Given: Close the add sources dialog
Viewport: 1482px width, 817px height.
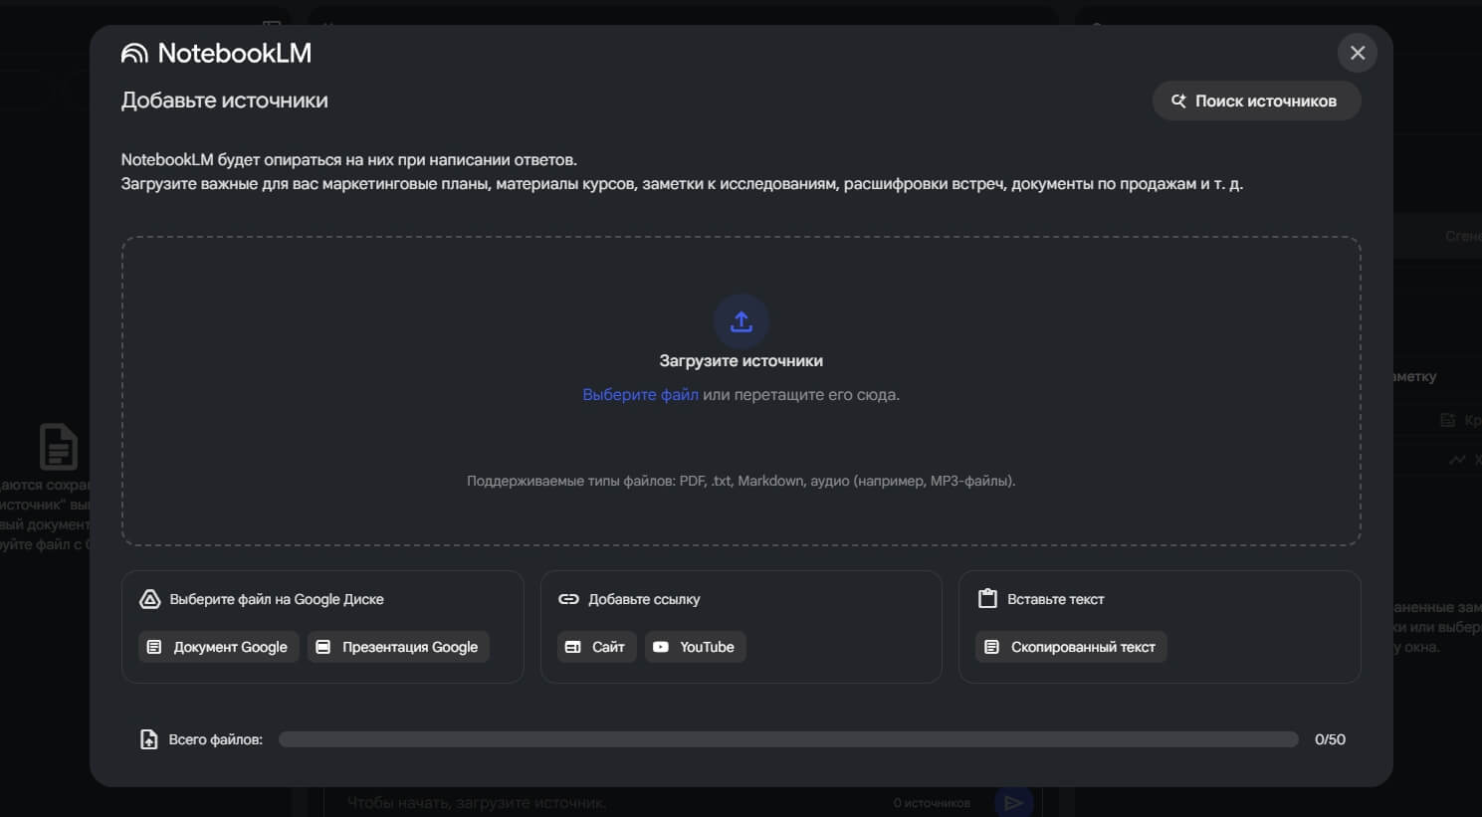Looking at the screenshot, I should [1358, 53].
